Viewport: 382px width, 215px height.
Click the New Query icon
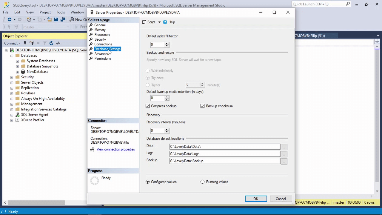[72, 19]
